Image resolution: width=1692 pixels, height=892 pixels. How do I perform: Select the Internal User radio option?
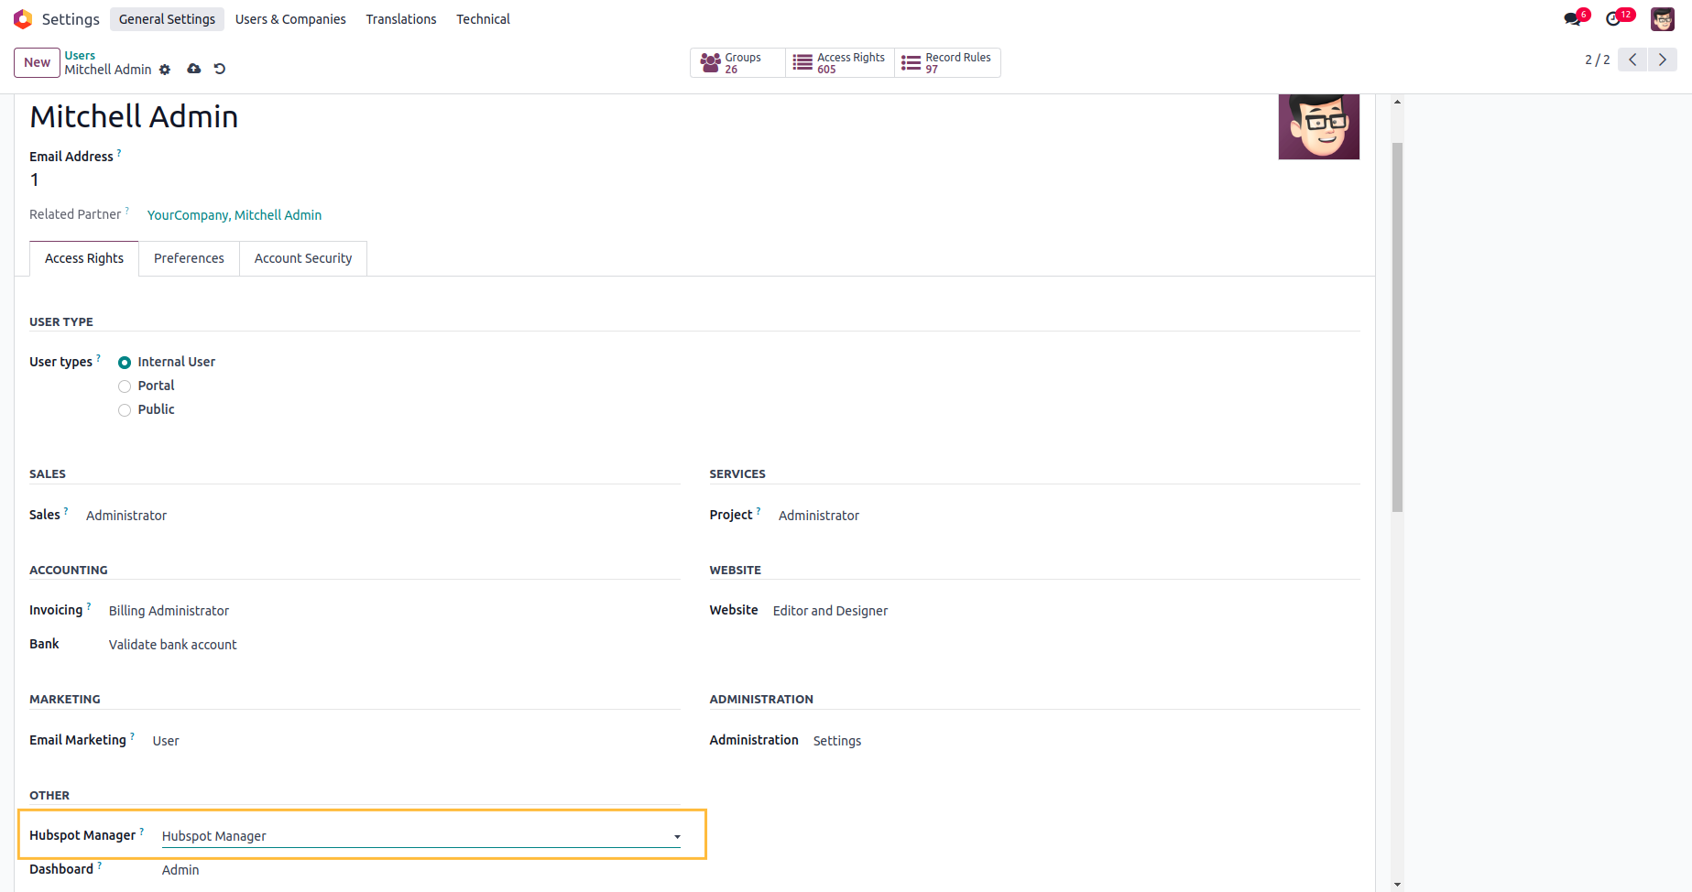(x=125, y=363)
